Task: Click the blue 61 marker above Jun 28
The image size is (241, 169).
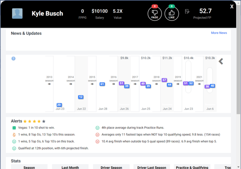Action: (102, 84)
